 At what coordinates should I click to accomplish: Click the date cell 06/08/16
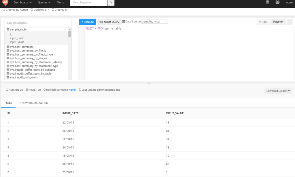pyautogui.click(x=68, y=164)
